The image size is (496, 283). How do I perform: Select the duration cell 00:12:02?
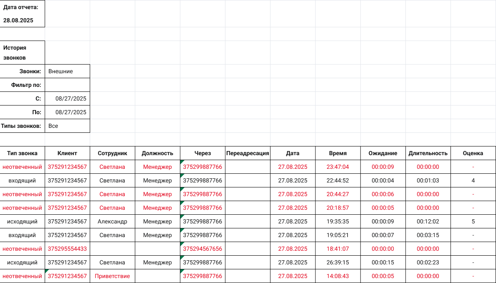[x=428, y=221]
